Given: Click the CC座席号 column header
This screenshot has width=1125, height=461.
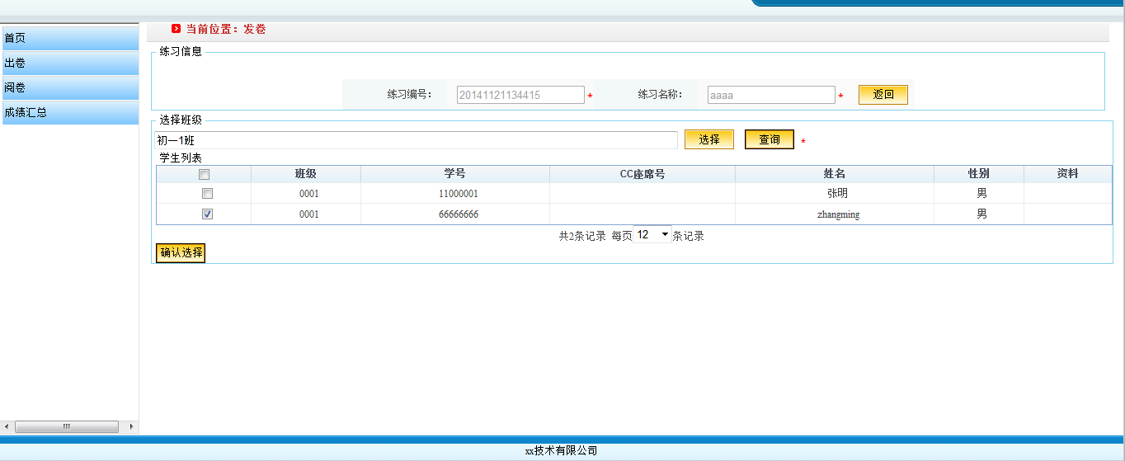Looking at the screenshot, I should click(x=643, y=174).
